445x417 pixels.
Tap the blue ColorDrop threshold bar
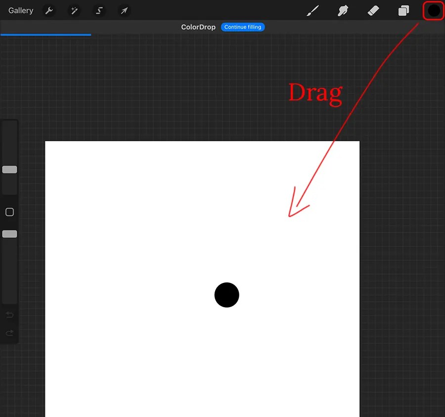point(45,35)
